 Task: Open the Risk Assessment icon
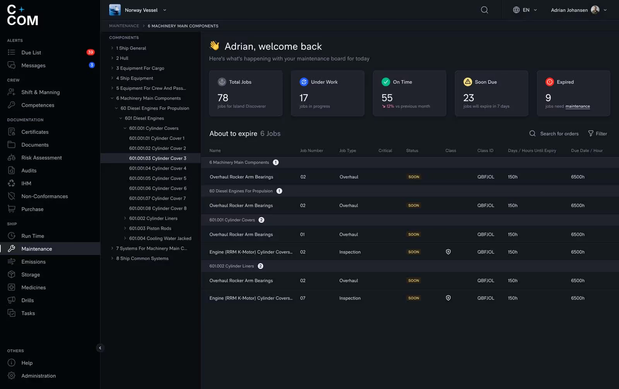[12, 158]
